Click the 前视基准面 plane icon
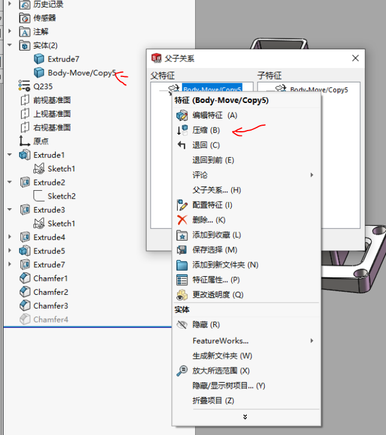Screen dimensions: 386x435 [25, 100]
